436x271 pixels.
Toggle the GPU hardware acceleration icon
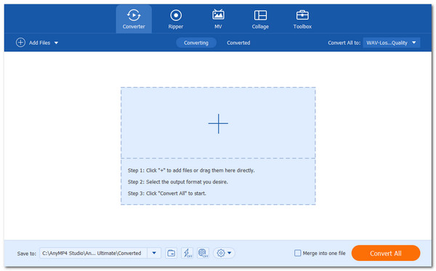click(203, 253)
